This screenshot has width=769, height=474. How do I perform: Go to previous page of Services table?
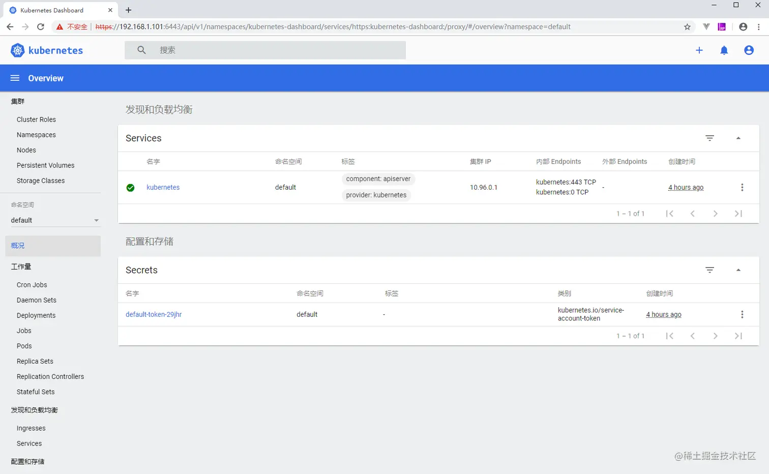(692, 214)
